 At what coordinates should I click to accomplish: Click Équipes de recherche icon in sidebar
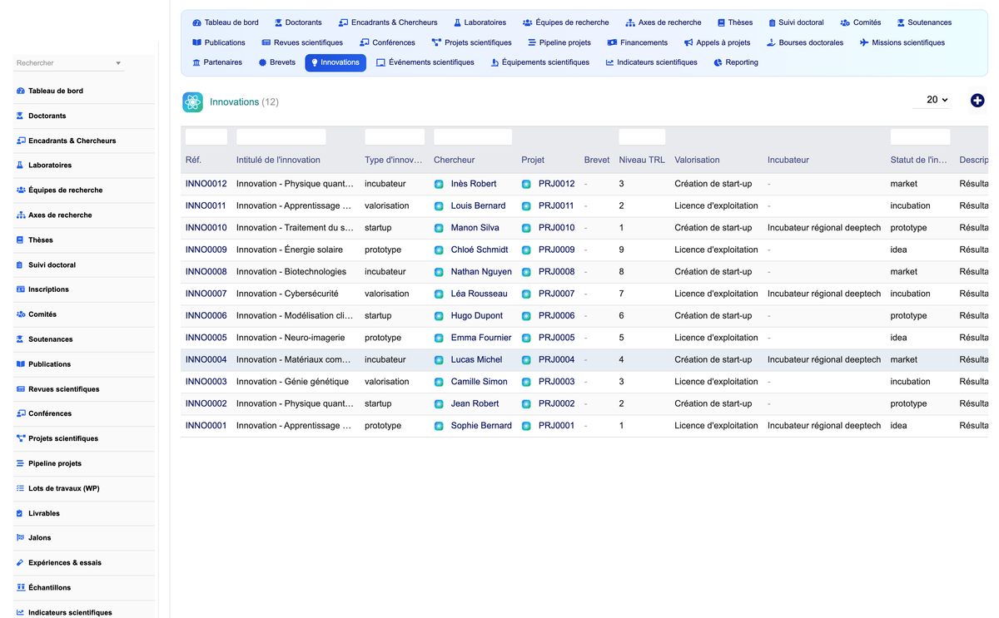tap(21, 190)
